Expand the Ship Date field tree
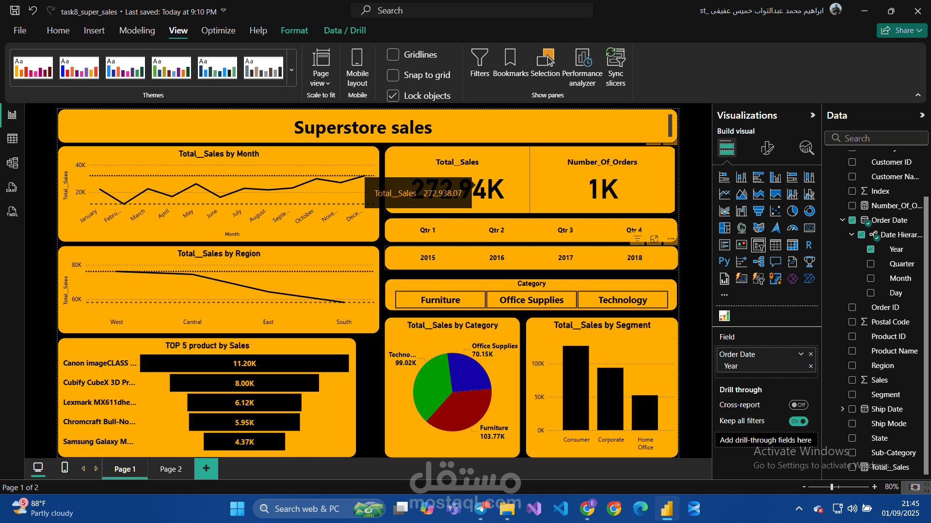931x523 pixels. pyautogui.click(x=842, y=409)
